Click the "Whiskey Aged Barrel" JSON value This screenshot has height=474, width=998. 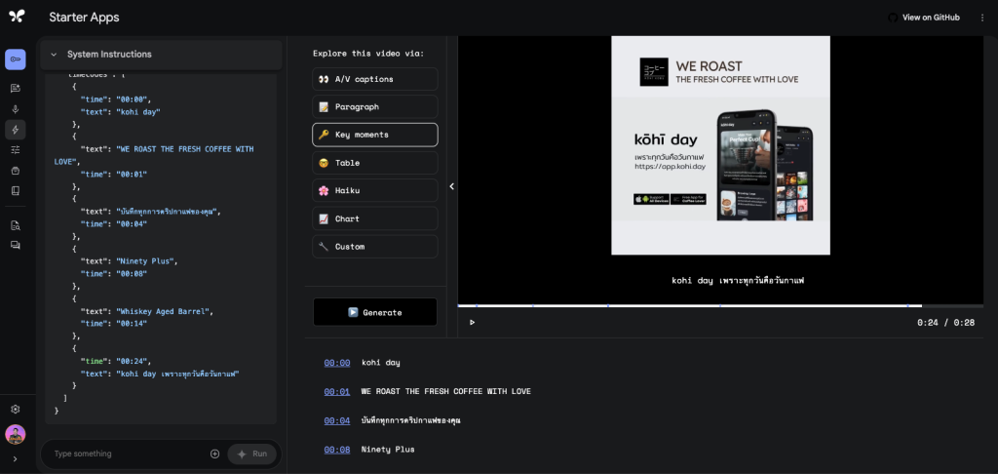(x=162, y=311)
